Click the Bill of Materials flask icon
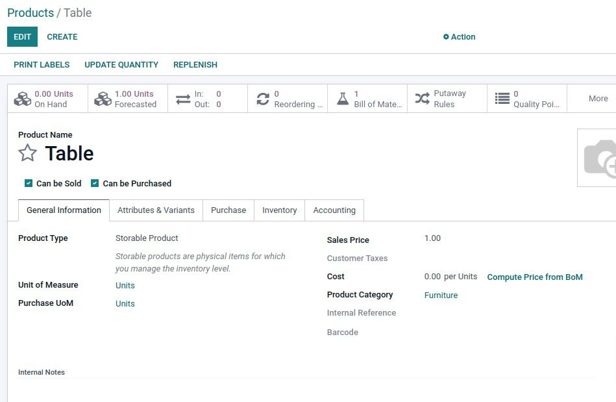616x402 pixels. 343,99
